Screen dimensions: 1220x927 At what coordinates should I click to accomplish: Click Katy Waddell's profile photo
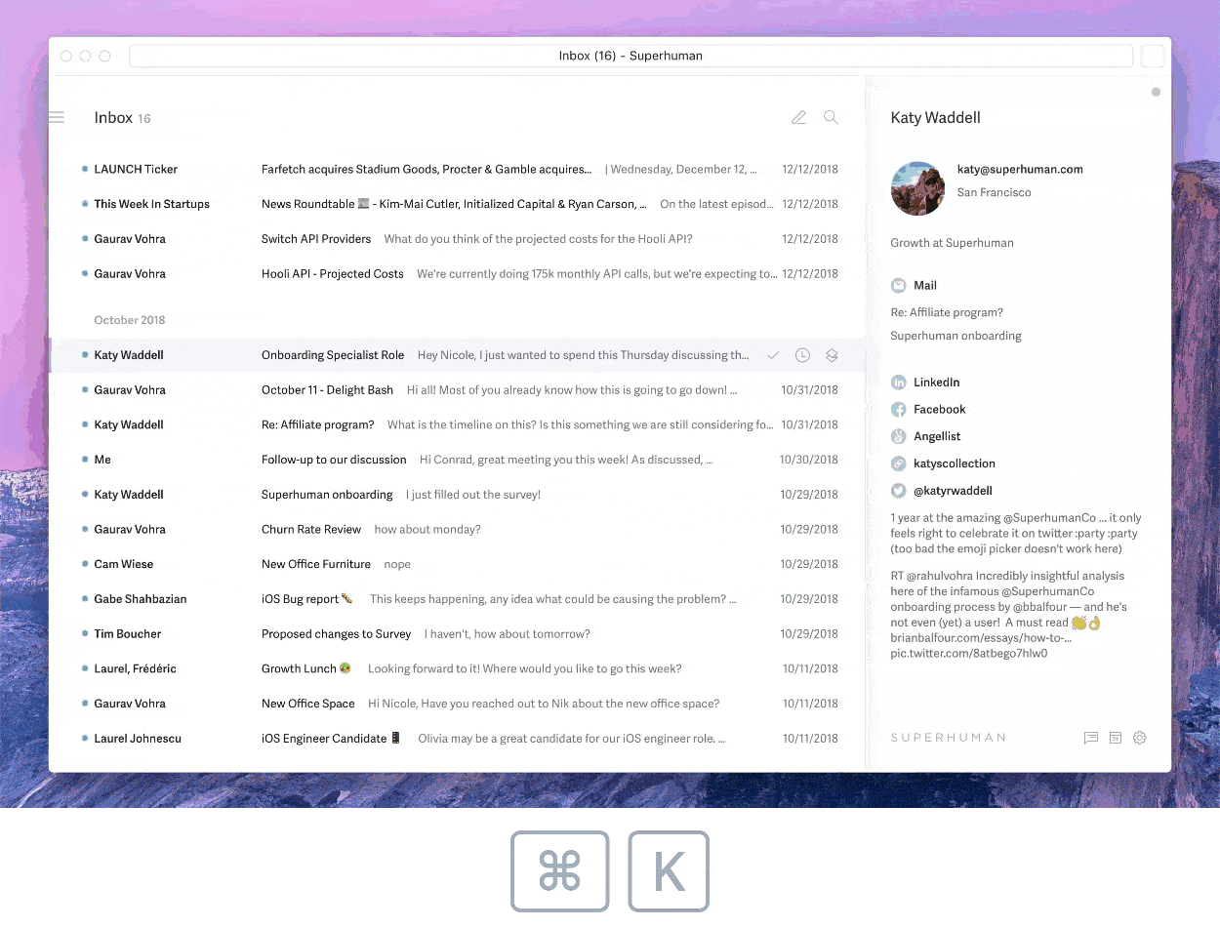pos(917,188)
